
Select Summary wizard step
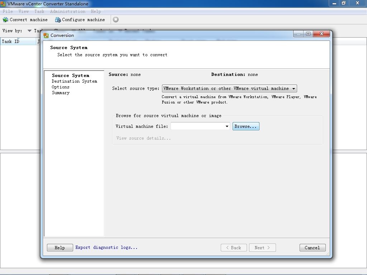[x=61, y=93]
